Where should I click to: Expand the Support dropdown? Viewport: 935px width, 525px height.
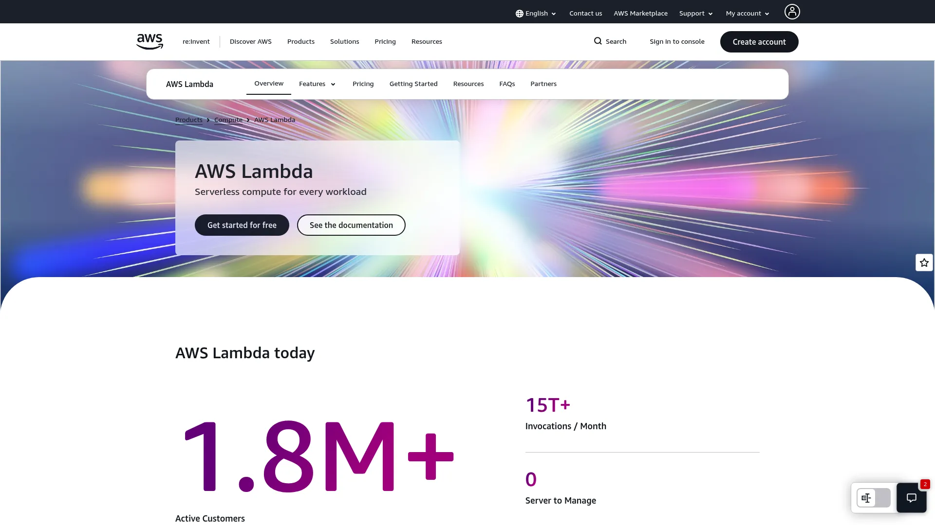[x=696, y=14]
